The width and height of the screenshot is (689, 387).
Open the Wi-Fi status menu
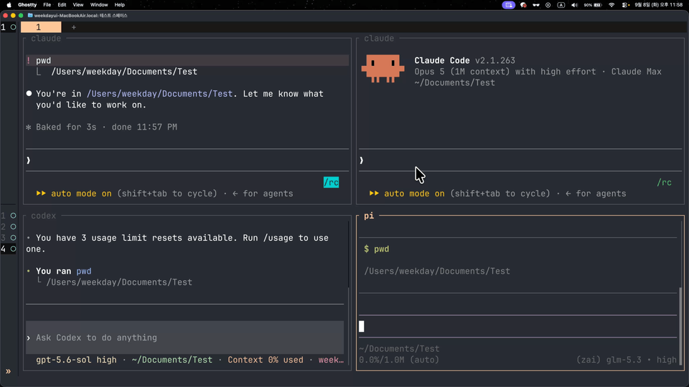click(611, 5)
